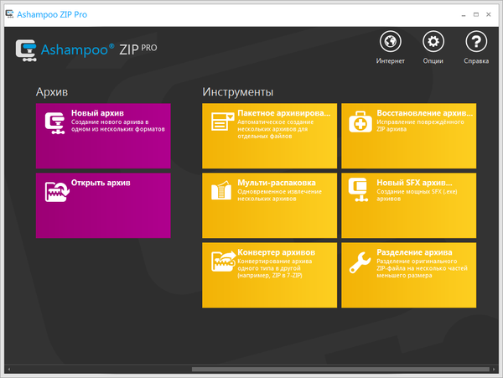Click the scrollbar left arrow
This screenshot has height=378, width=503.
coord(8,368)
